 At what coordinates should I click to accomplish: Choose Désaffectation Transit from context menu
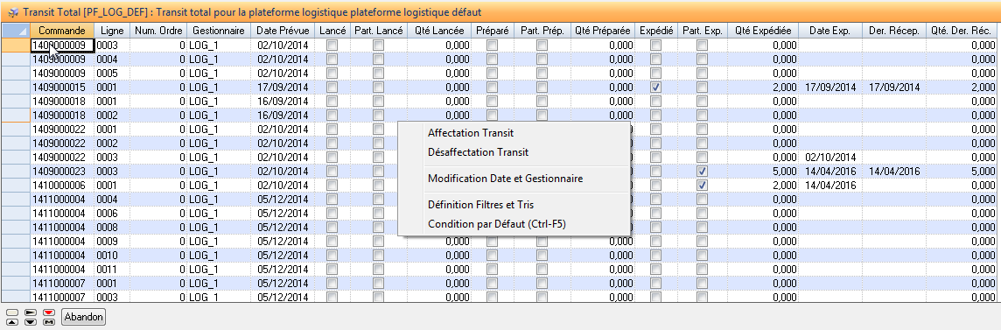[478, 152]
